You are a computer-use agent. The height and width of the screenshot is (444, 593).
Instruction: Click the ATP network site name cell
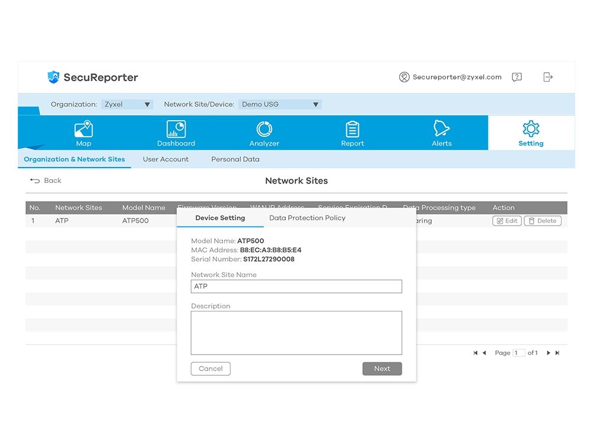tap(62, 220)
